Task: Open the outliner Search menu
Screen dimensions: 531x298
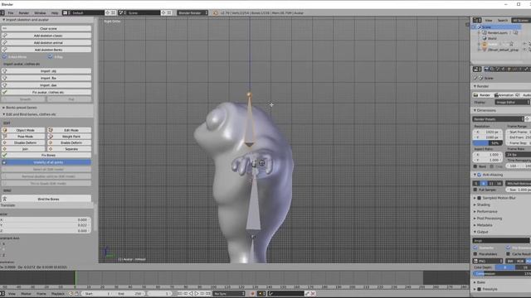Action: click(x=503, y=20)
